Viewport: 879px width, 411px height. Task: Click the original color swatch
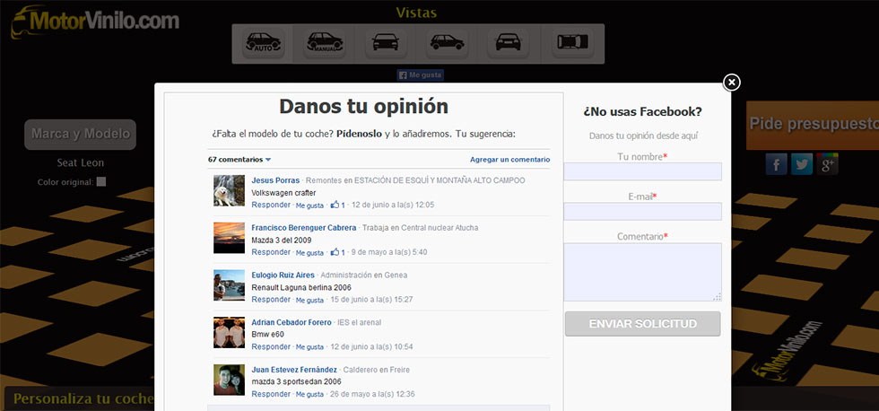[x=100, y=181]
